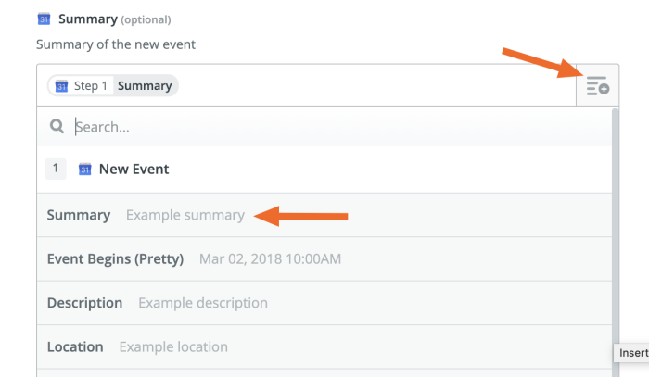This screenshot has height=377, width=649.
Task: Click the magnifying glass search icon
Action: 57,126
